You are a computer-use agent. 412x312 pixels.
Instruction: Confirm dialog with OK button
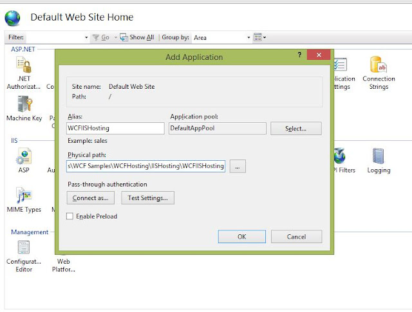242,237
